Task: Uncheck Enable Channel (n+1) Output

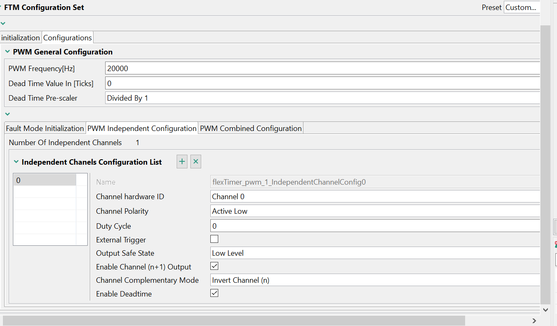Action: point(214,266)
